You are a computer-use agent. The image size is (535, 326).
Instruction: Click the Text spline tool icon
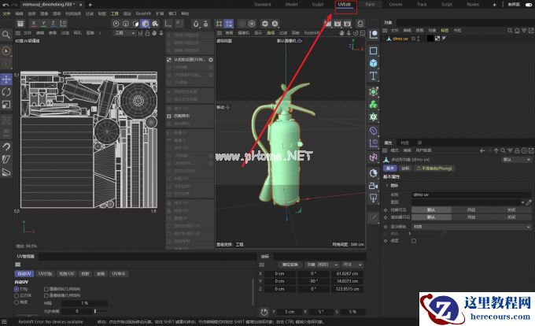coord(373,76)
